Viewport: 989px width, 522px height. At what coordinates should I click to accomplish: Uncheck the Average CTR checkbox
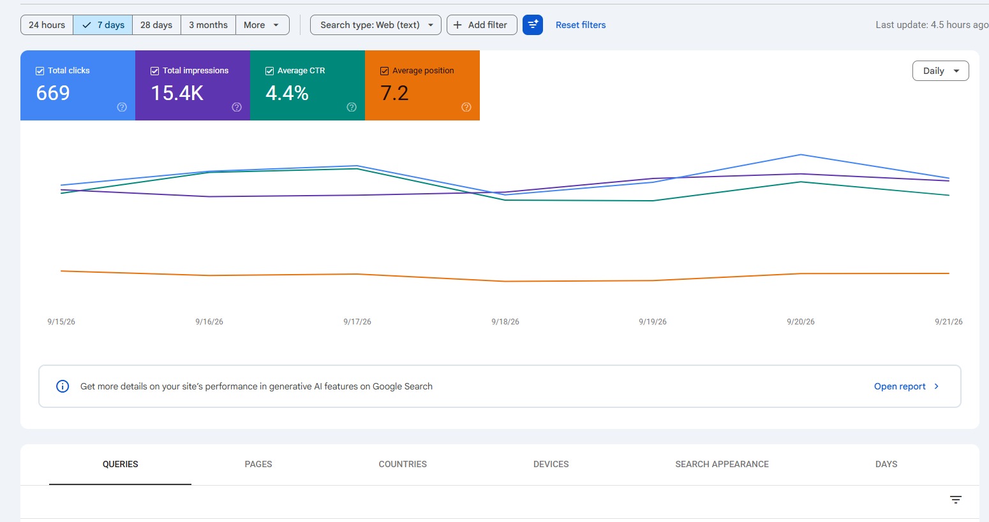coord(270,71)
